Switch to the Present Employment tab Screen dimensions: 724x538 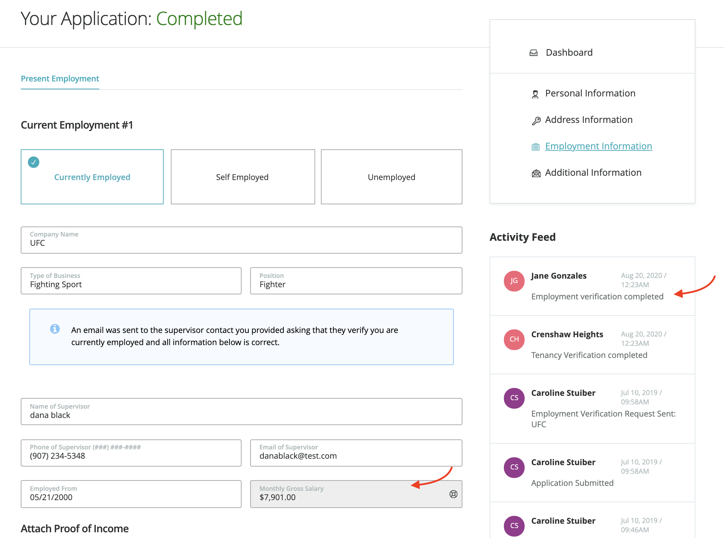(x=60, y=79)
